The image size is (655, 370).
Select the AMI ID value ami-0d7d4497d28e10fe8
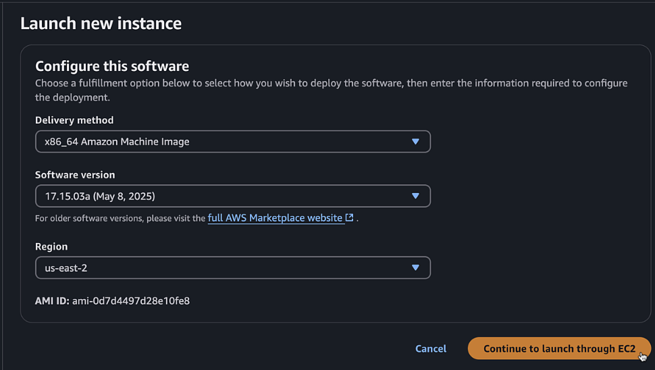click(x=131, y=300)
